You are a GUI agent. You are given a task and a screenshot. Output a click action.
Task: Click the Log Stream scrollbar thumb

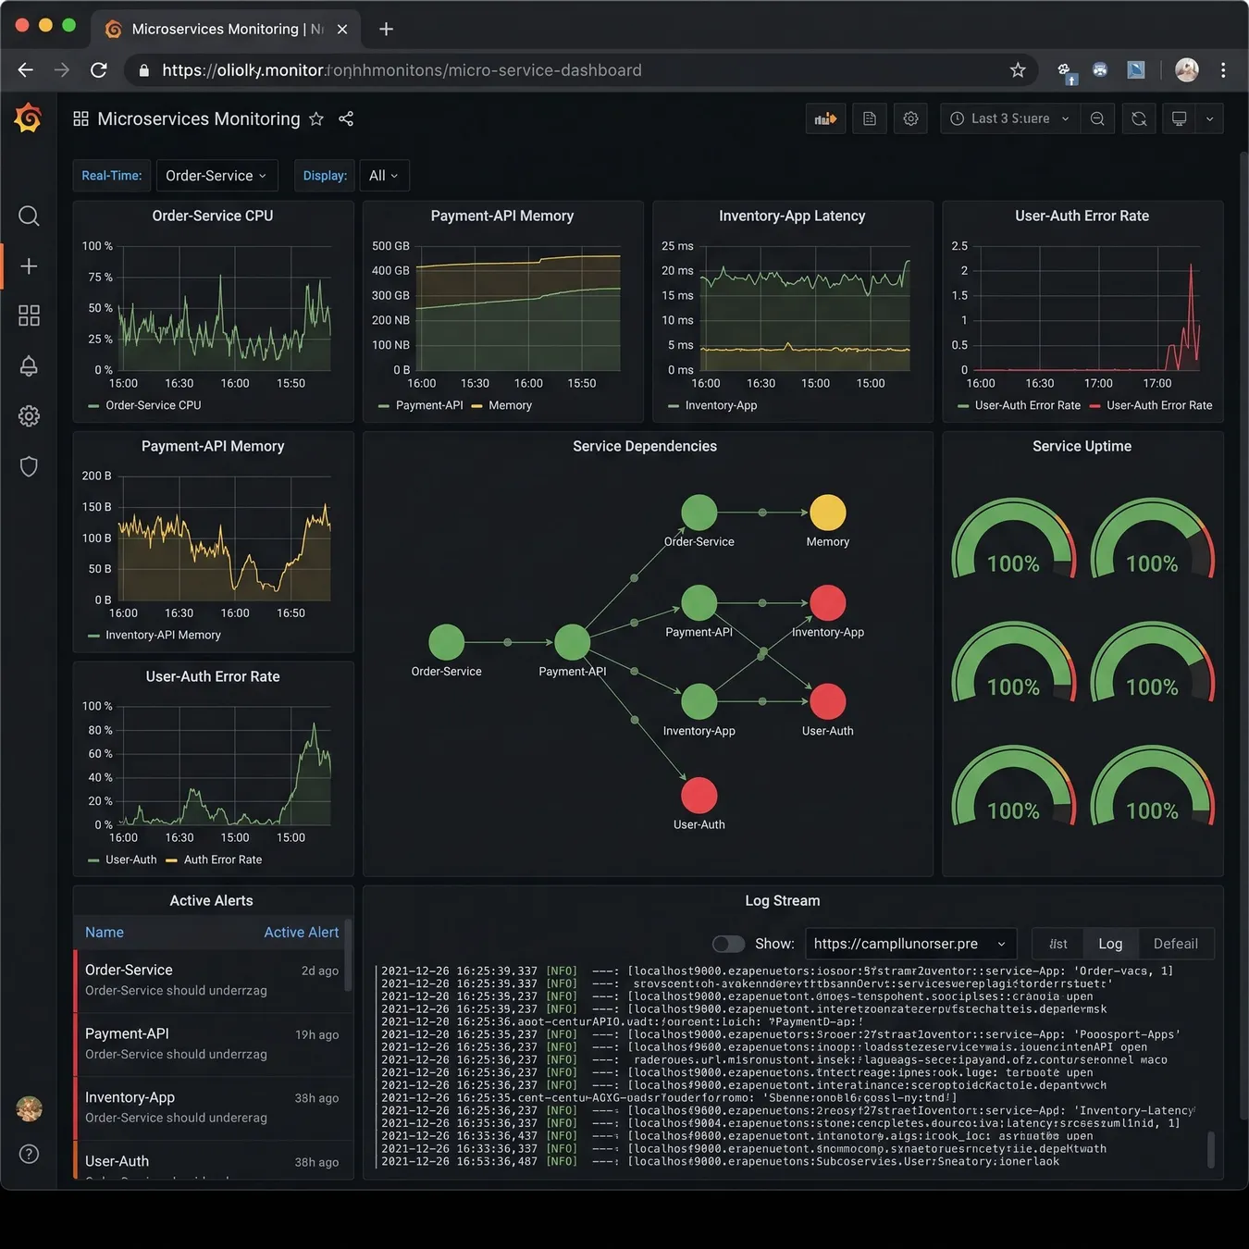1211,1150
